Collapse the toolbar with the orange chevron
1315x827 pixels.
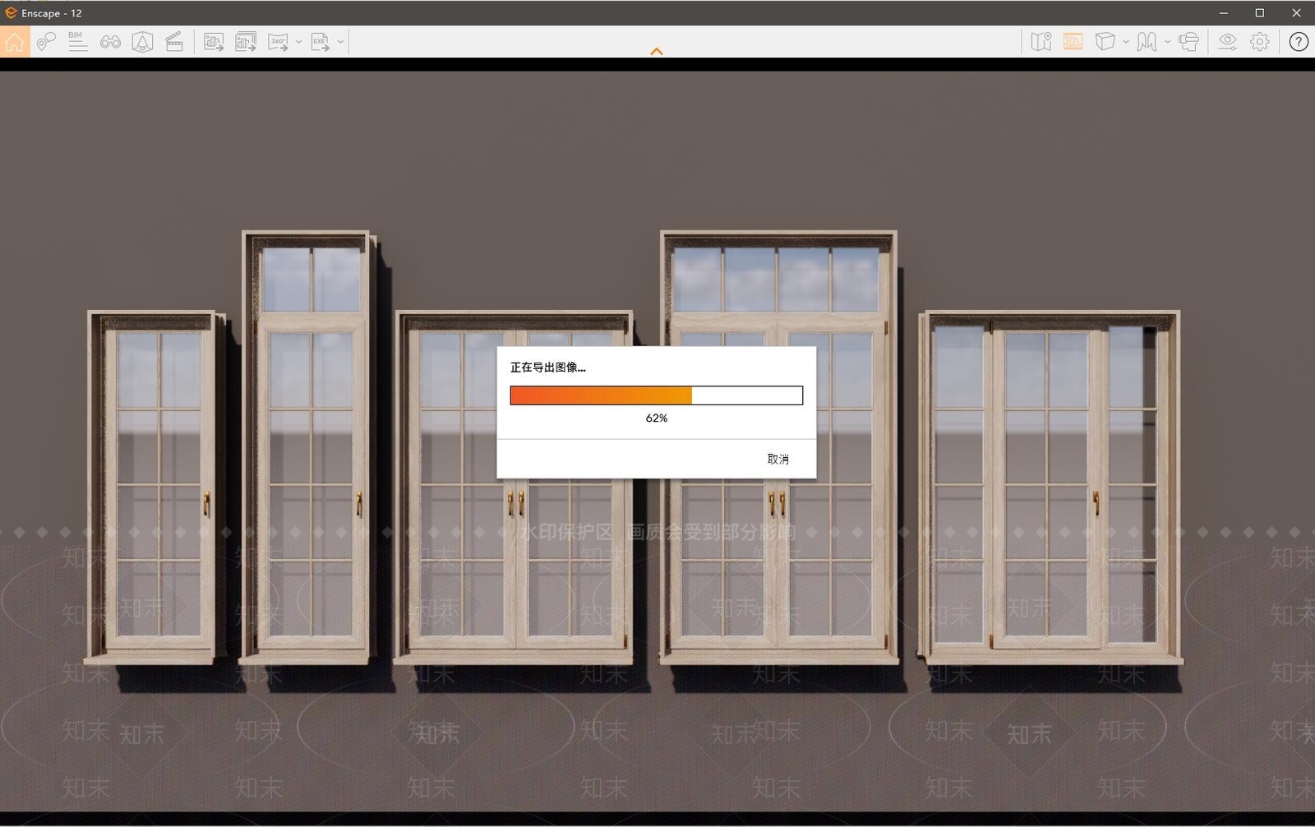click(x=657, y=51)
